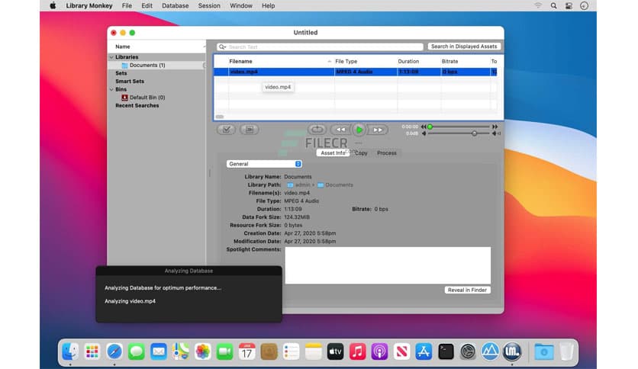
Task: Open the Help menu
Action: click(x=268, y=5)
